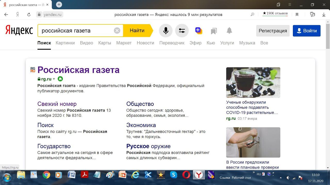
Task: Switch to Видео search tab
Action: coord(87,43)
